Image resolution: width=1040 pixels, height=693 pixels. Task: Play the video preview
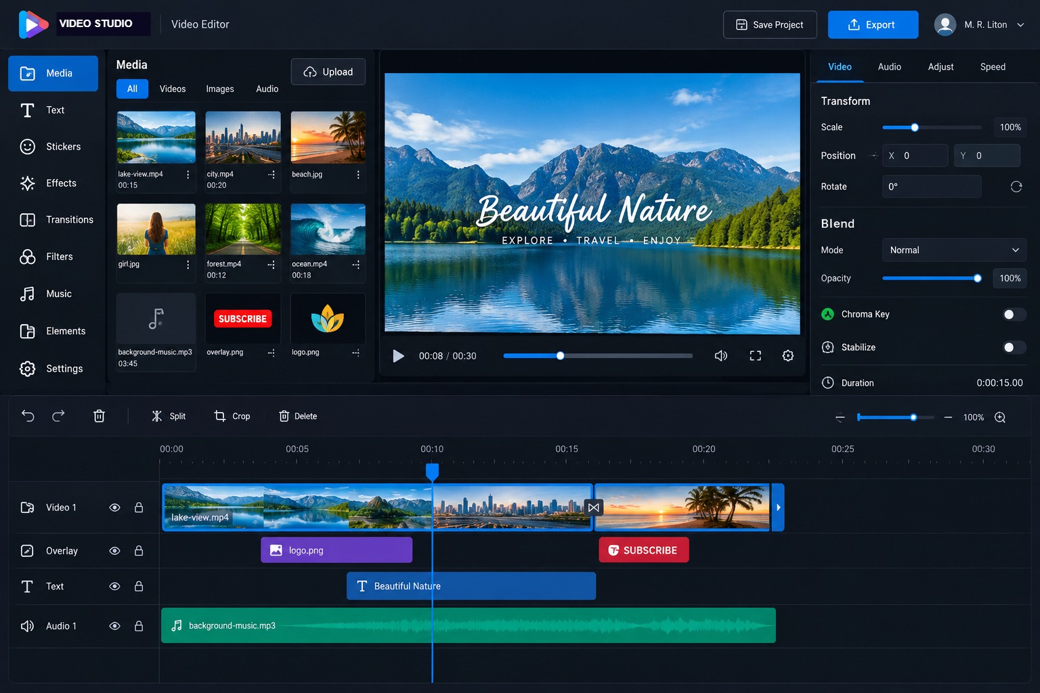pyautogui.click(x=398, y=356)
